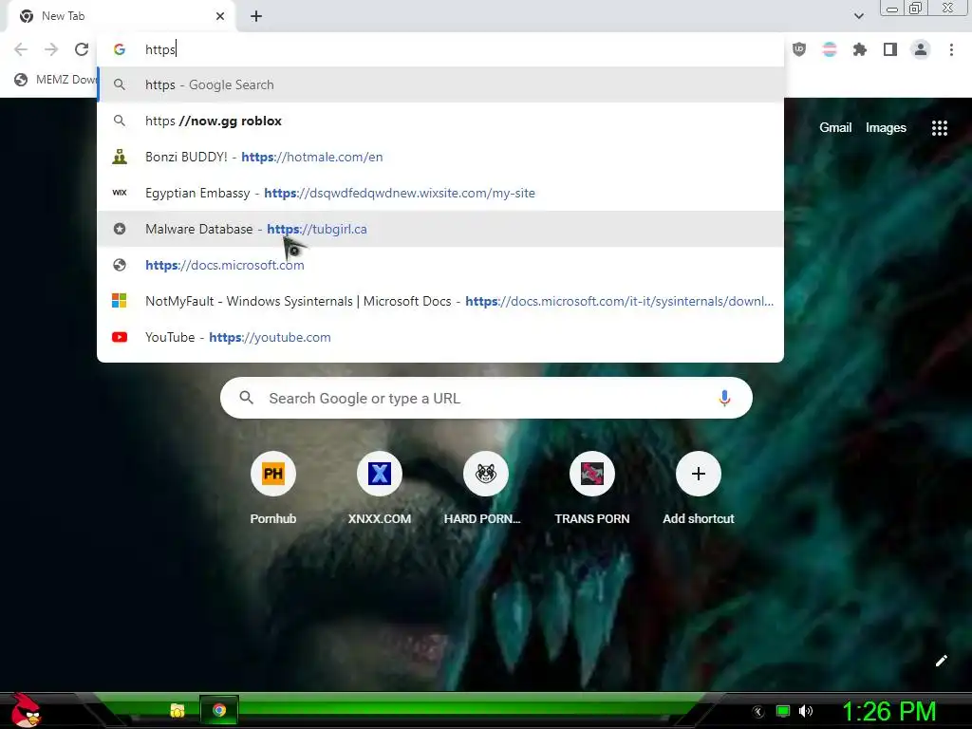This screenshot has height=729, width=972.
Task: Start voice search with microphone icon
Action: pos(724,398)
